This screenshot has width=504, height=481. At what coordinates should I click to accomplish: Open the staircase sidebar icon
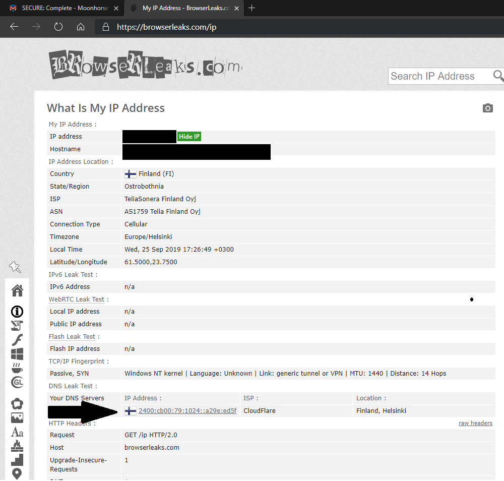tap(17, 460)
